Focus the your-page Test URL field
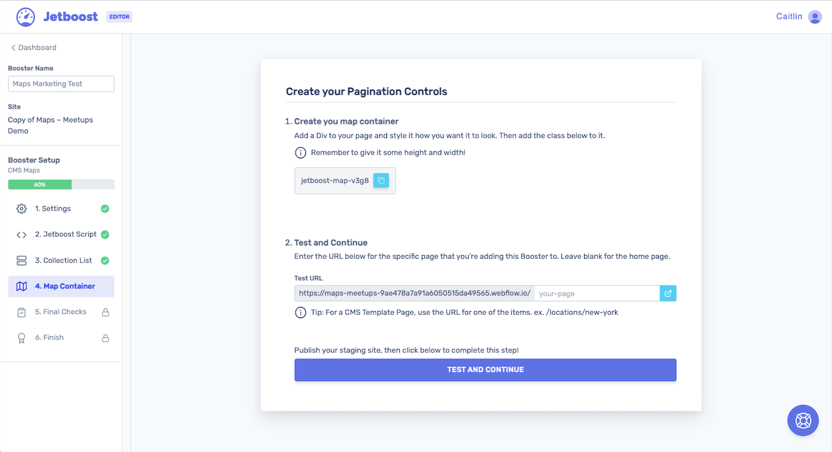The width and height of the screenshot is (832, 452). pyautogui.click(x=597, y=294)
